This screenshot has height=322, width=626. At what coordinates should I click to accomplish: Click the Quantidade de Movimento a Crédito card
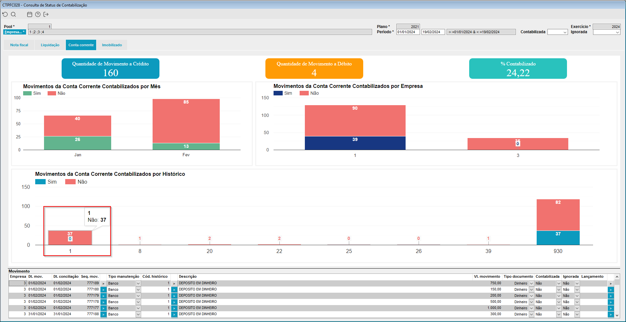click(111, 68)
